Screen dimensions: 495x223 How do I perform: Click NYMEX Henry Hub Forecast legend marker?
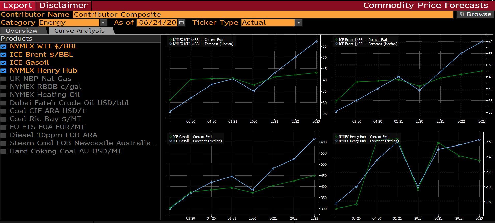point(336,141)
